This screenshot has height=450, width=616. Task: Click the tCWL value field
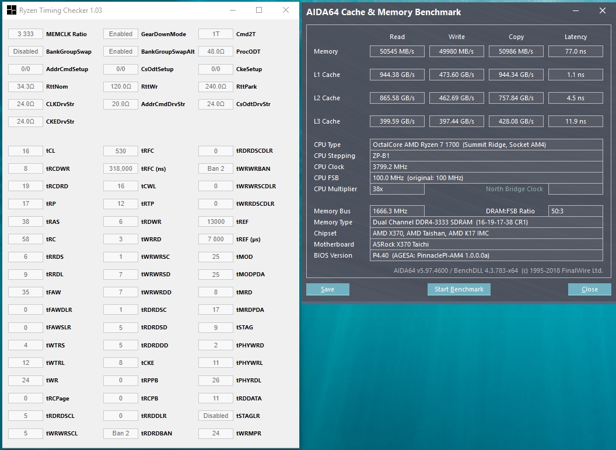121,186
